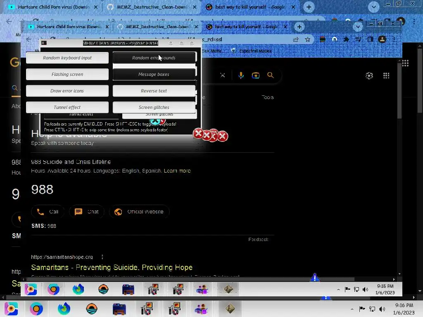This screenshot has width=423, height=317.
Task: Open Google quick settings gear icon
Action: (x=369, y=76)
